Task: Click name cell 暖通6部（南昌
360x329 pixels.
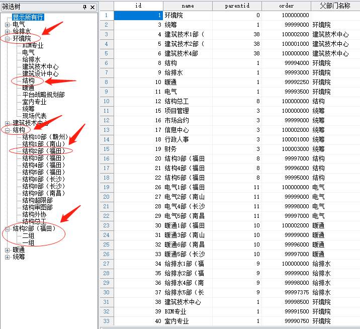Action: (x=188, y=244)
